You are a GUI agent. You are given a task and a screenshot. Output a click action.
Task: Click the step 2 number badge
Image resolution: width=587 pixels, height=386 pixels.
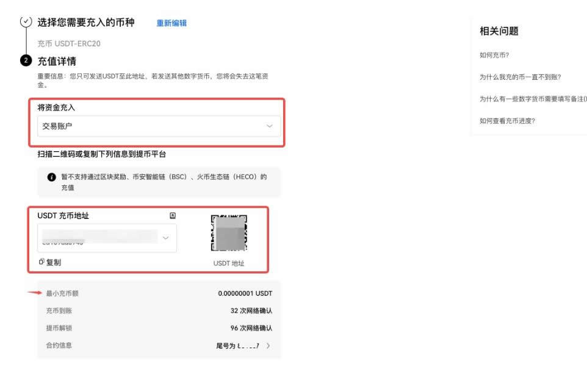click(26, 61)
